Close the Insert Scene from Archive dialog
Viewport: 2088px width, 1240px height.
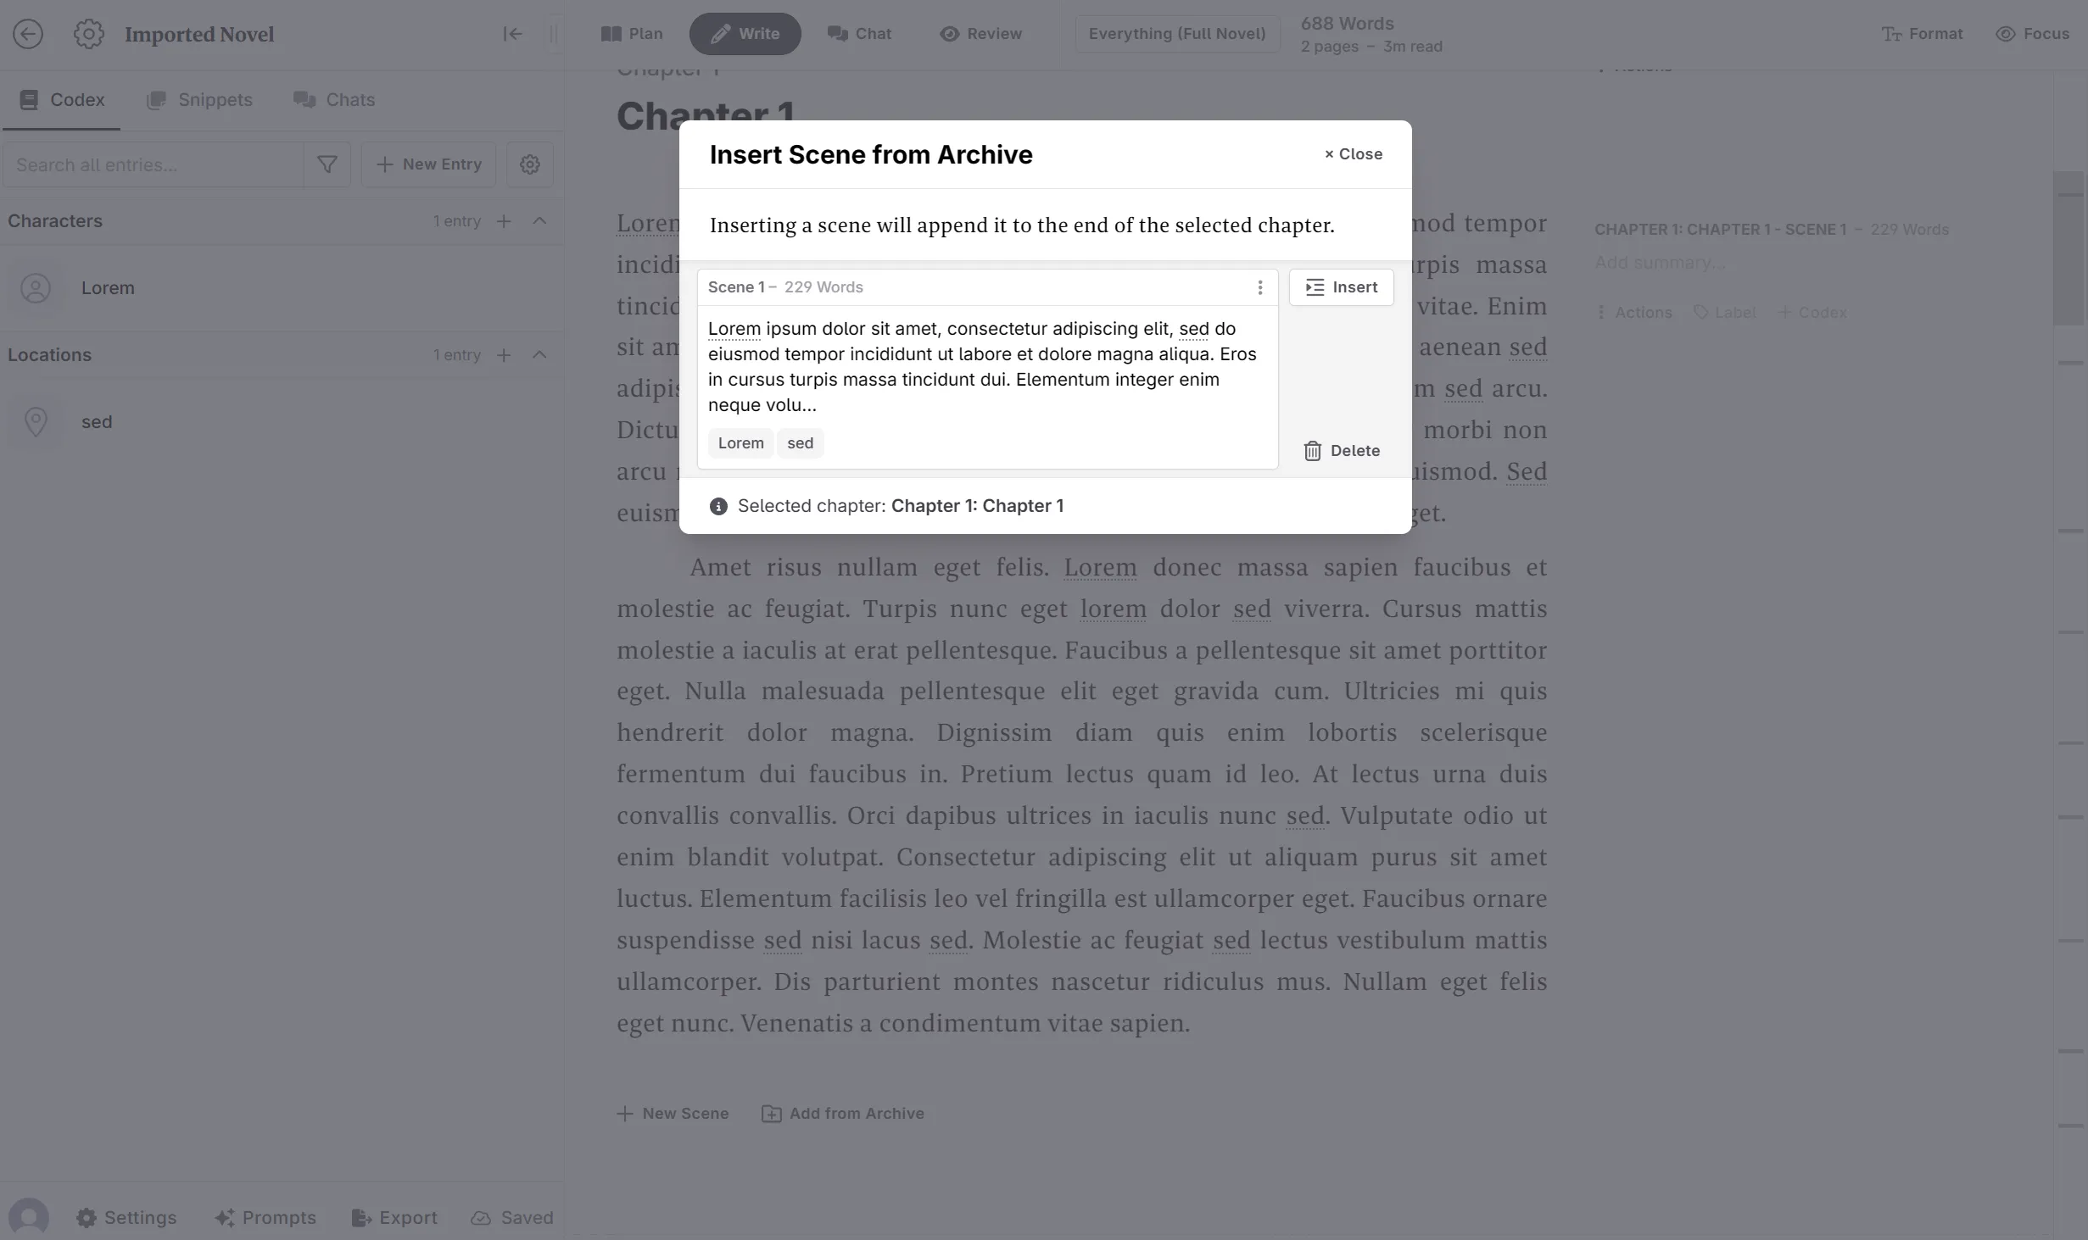[x=1351, y=153]
